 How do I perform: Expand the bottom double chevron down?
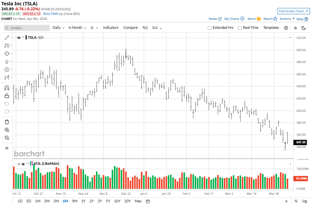coord(286,201)
